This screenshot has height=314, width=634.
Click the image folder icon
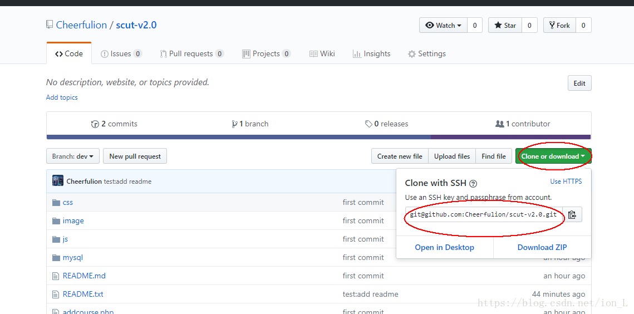[x=56, y=220]
